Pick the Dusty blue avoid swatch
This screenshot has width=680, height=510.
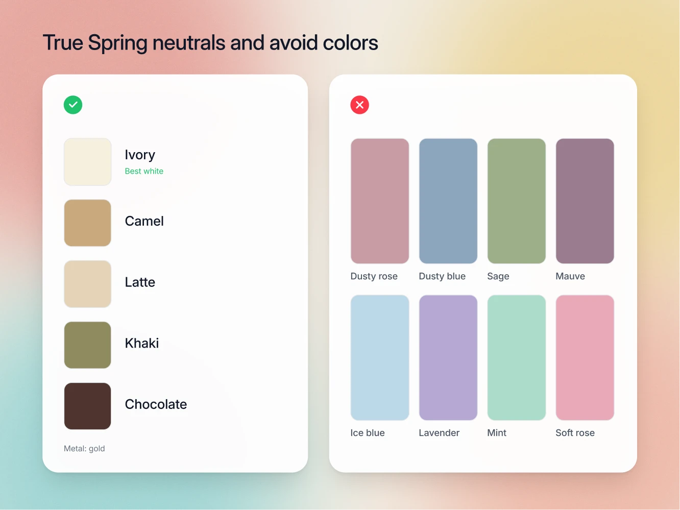click(x=448, y=201)
